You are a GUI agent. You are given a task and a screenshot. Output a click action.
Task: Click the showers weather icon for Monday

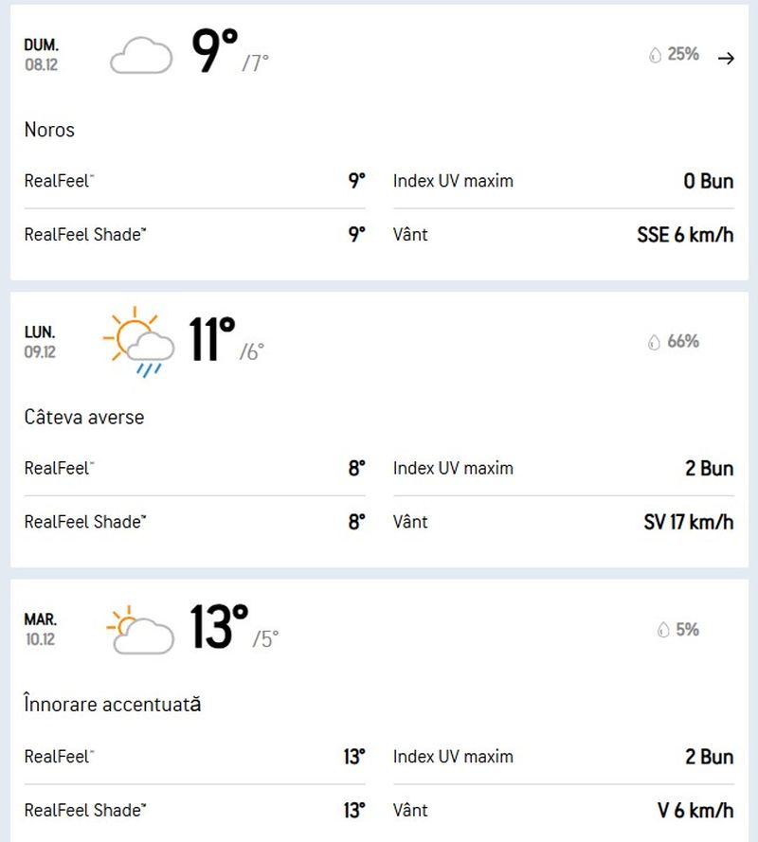click(137, 343)
